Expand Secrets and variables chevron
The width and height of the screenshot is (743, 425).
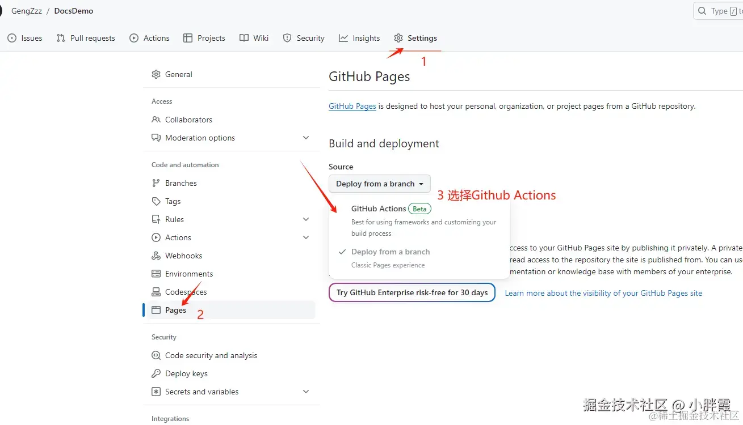click(x=306, y=392)
